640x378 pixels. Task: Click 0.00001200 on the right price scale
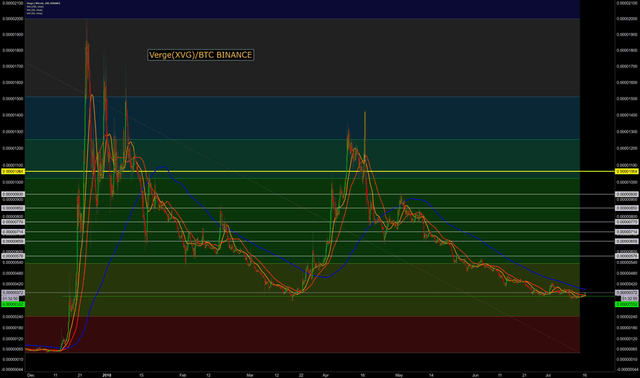coord(627,148)
